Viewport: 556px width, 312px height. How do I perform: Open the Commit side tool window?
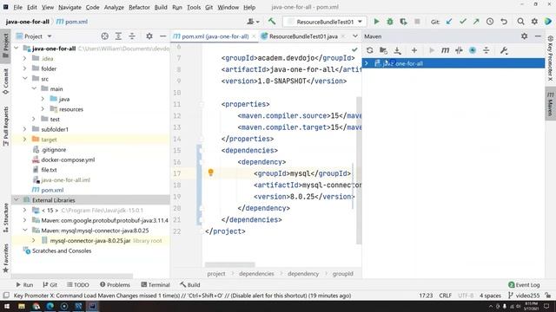[6, 81]
